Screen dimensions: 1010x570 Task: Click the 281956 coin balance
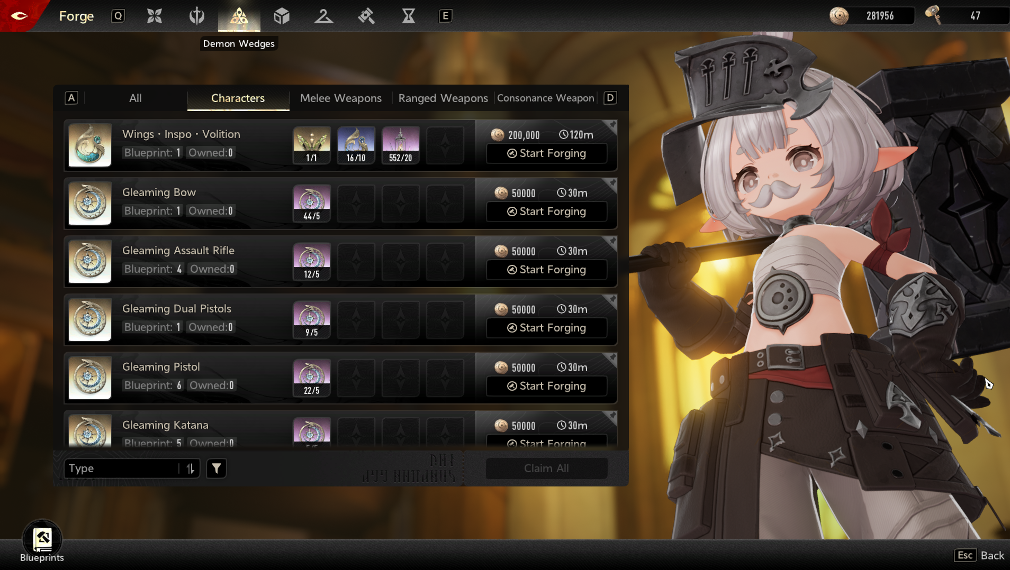click(880, 16)
